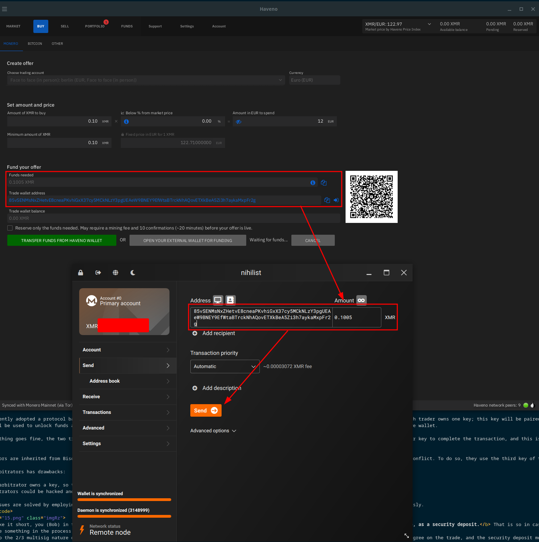Image resolution: width=539 pixels, height=542 pixels.
Task: Click plus icon for Add description
Action: coord(195,388)
